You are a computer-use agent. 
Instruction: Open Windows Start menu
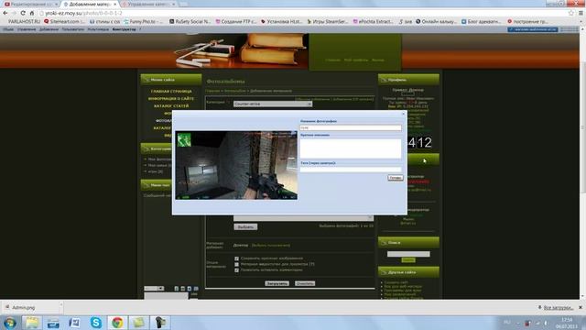[10, 322]
